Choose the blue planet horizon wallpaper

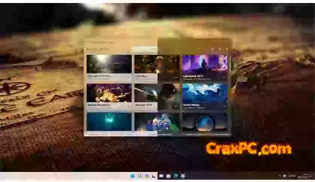click(205, 122)
